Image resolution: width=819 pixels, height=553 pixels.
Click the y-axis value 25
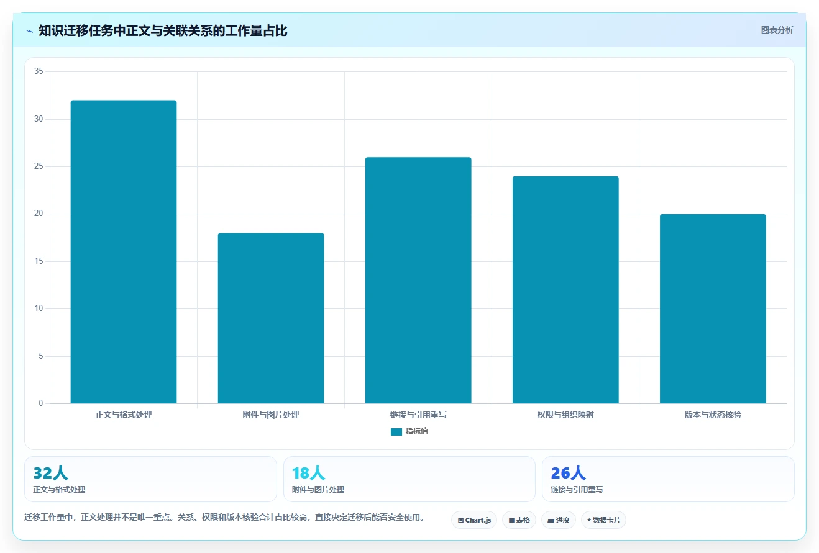39,166
